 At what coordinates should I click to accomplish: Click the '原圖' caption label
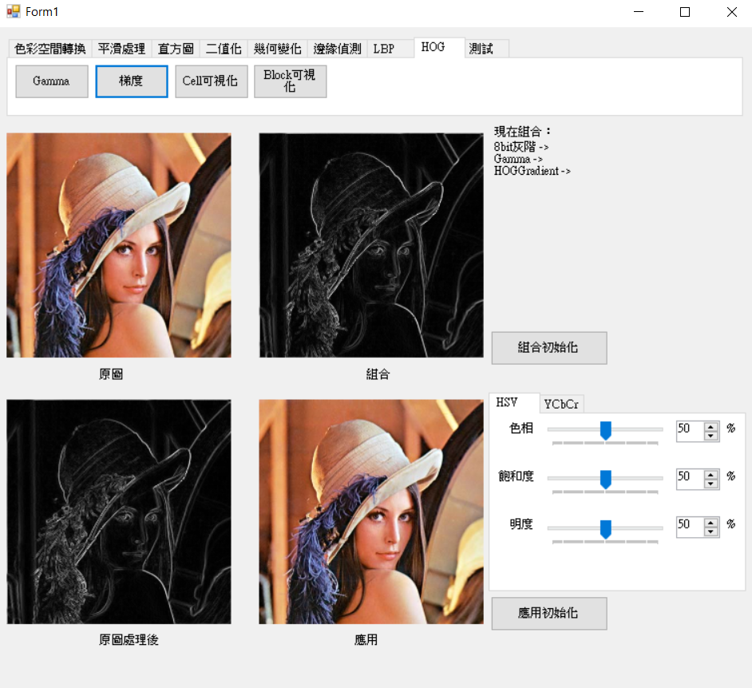[111, 374]
